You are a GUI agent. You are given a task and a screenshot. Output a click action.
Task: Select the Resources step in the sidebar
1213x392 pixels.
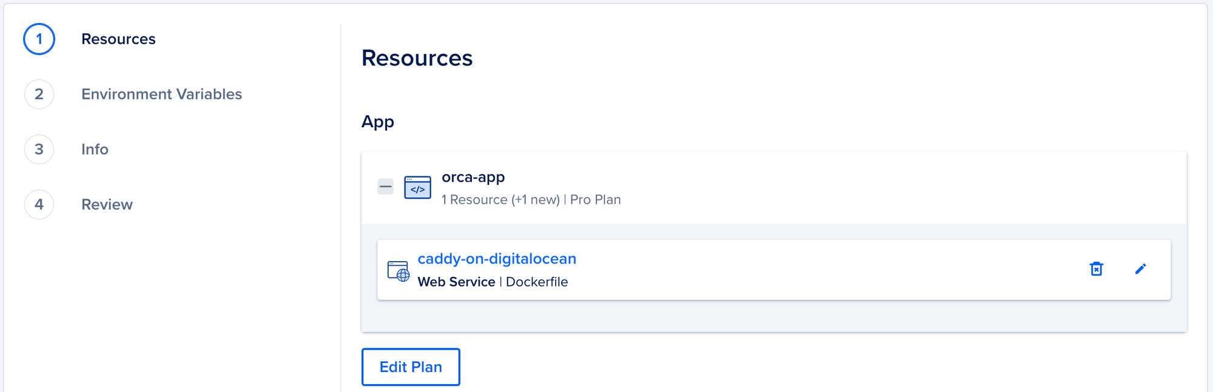click(x=118, y=39)
